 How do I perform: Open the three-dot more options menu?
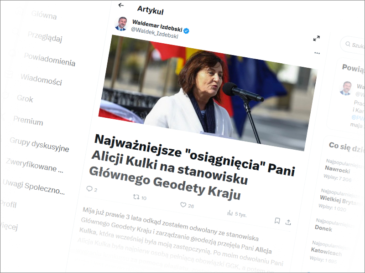(317, 53)
